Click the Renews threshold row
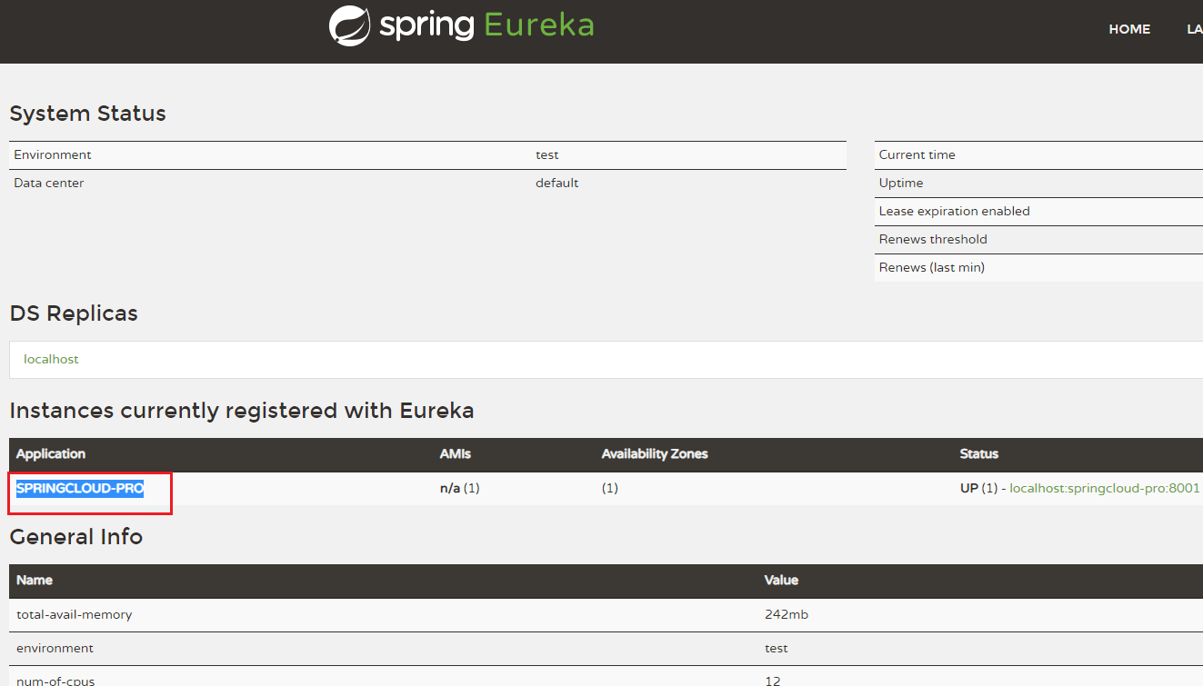This screenshot has height=686, width=1203. click(1038, 240)
